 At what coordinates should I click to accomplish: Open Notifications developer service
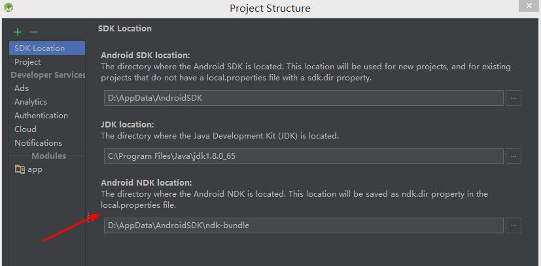tap(38, 142)
